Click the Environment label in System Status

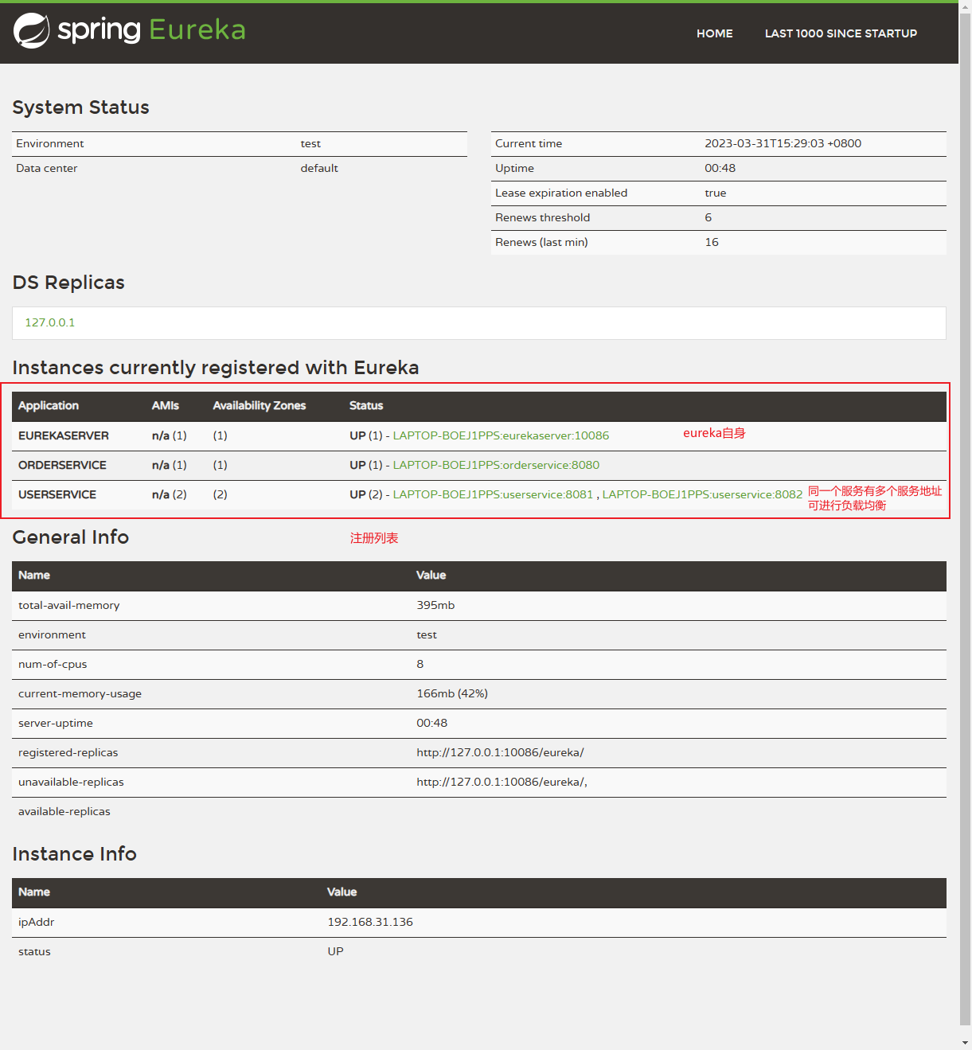[x=50, y=143]
